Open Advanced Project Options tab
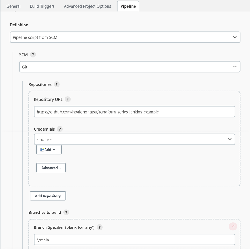The width and height of the screenshot is (250, 249). click(87, 6)
